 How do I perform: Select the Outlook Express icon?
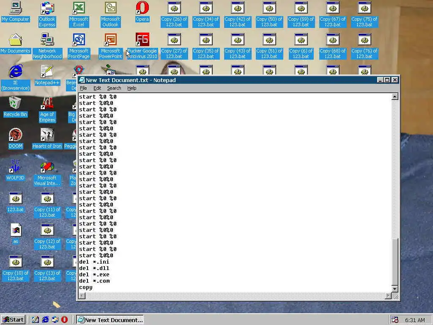[47, 14]
